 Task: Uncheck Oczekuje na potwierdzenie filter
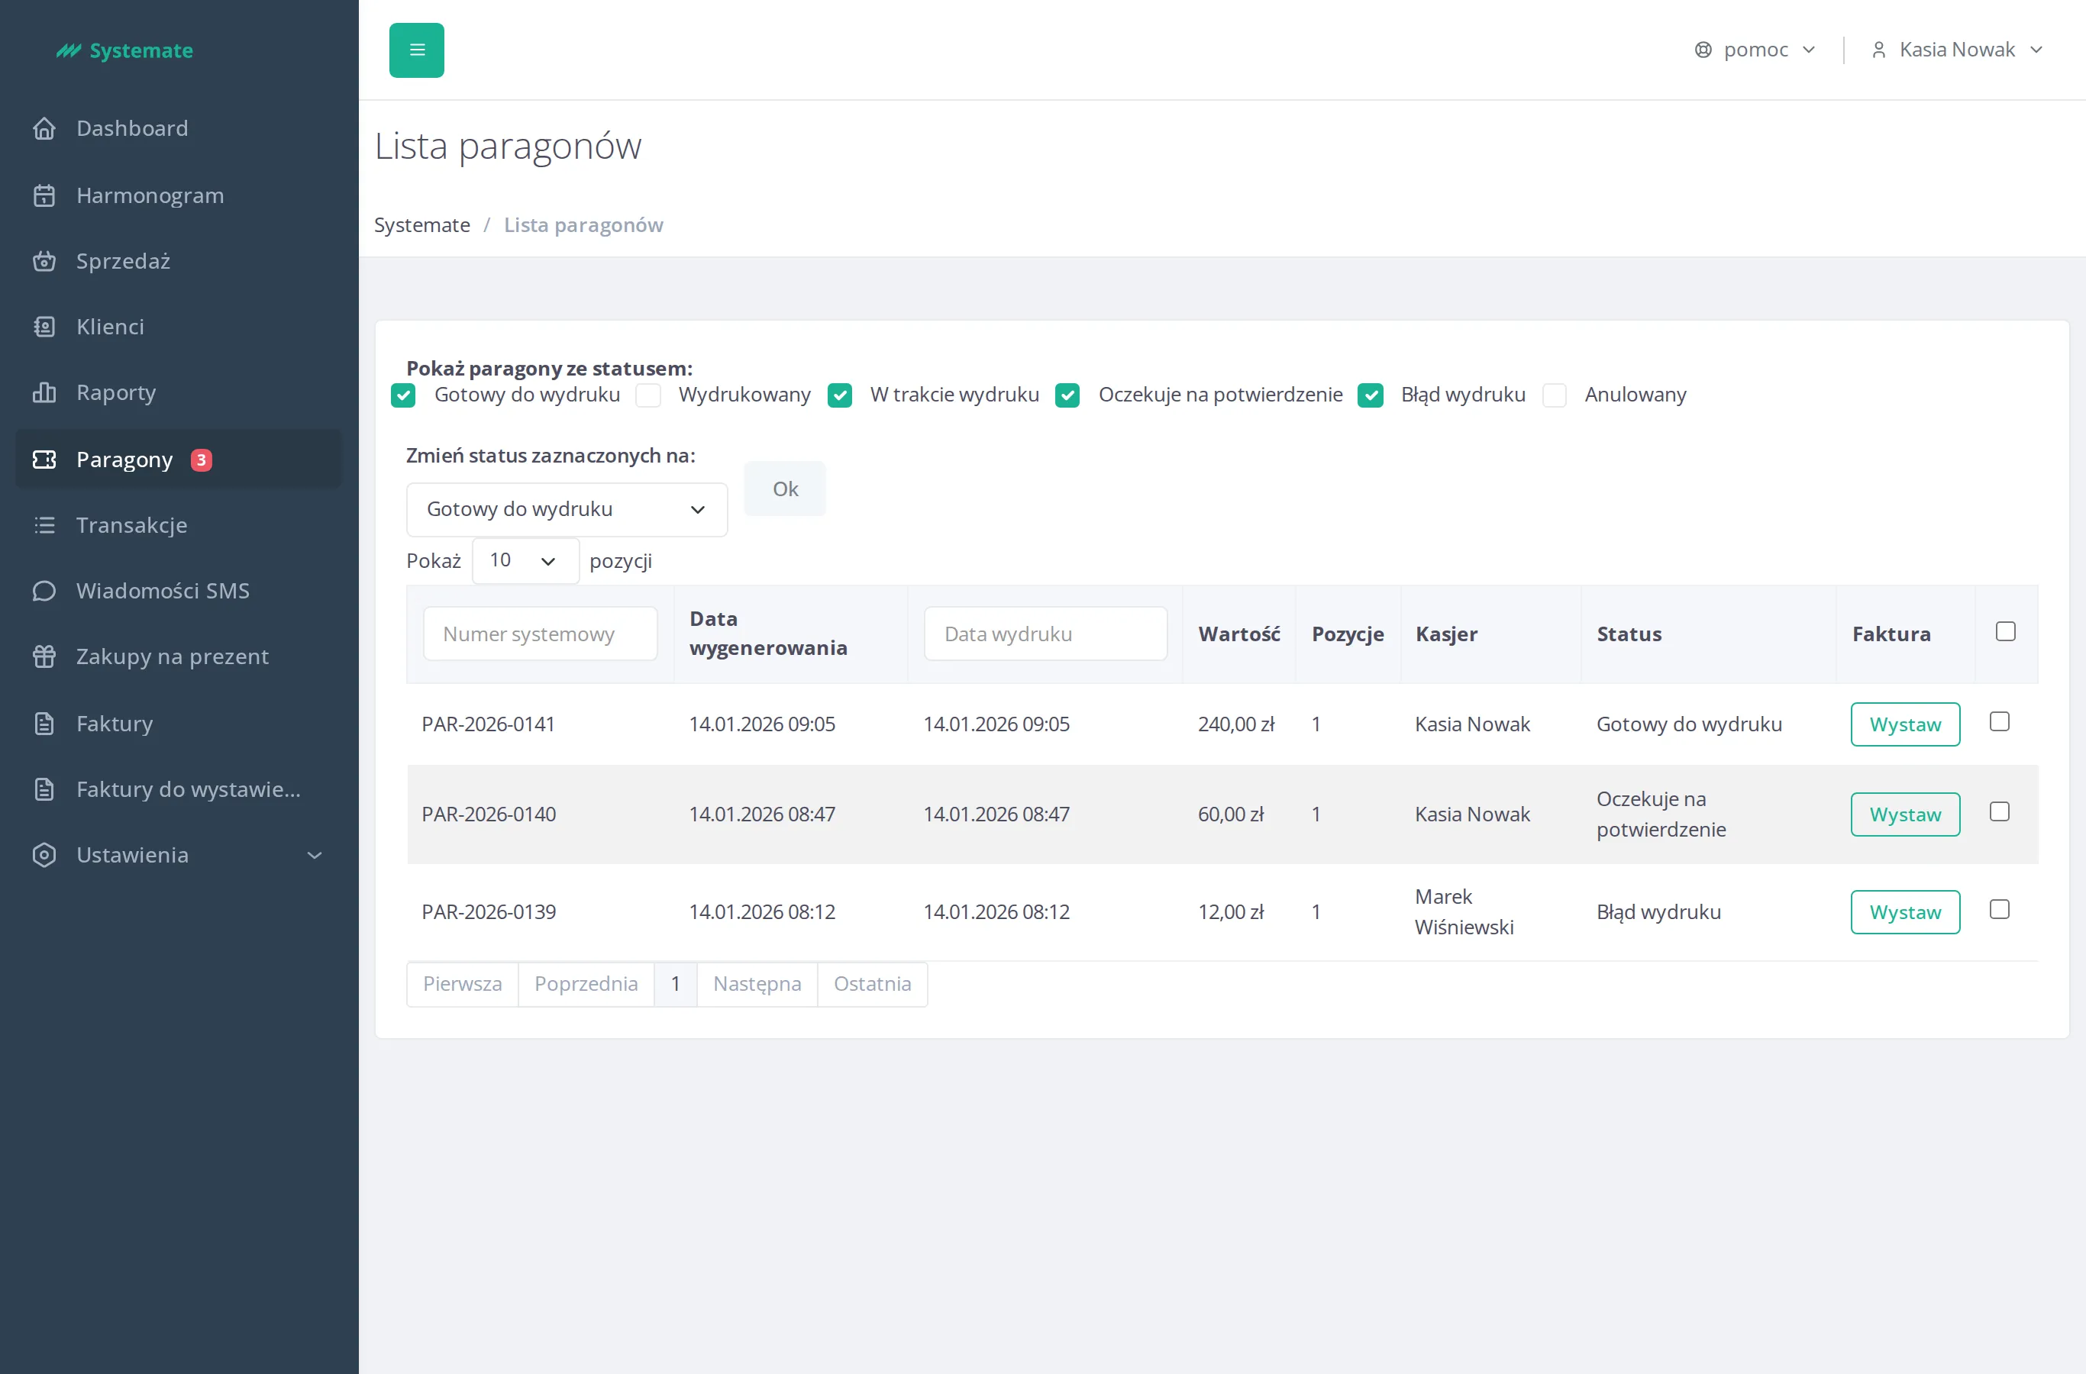[x=1067, y=395]
